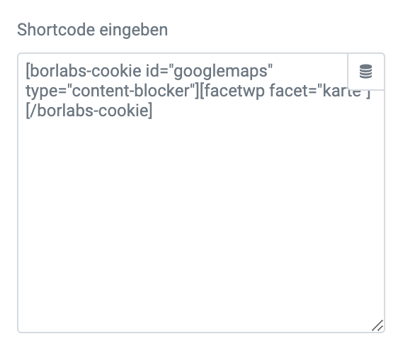Place cursor in content-blocker text
Screen dimensions: 398x346
coord(131,91)
